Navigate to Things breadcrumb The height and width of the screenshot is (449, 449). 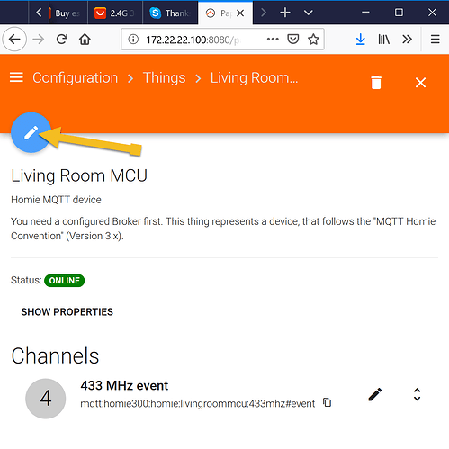tap(165, 78)
